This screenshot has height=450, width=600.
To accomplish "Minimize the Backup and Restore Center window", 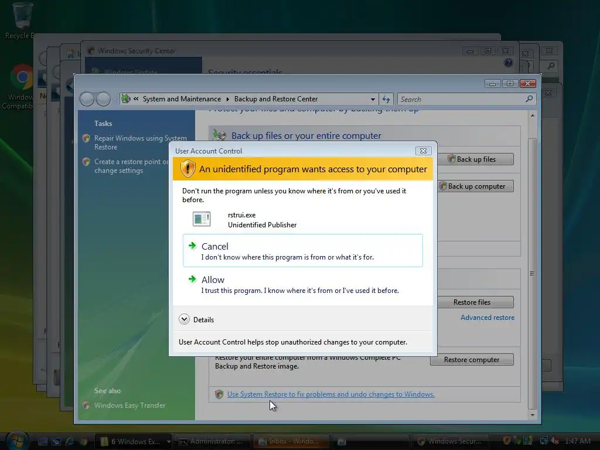I will [x=492, y=83].
